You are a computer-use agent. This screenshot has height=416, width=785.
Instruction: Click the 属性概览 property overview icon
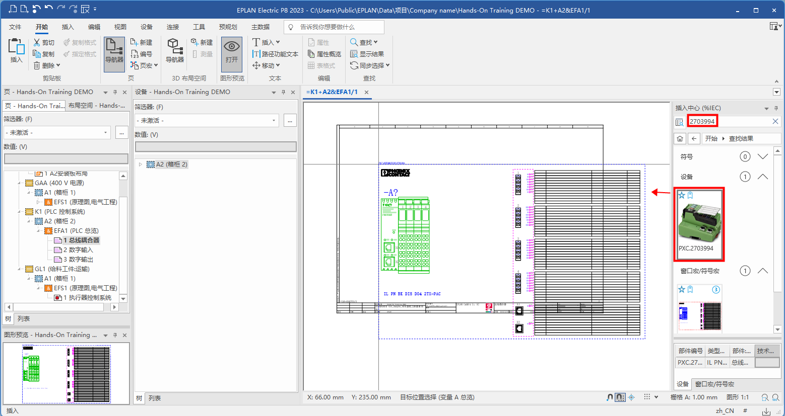(x=311, y=54)
